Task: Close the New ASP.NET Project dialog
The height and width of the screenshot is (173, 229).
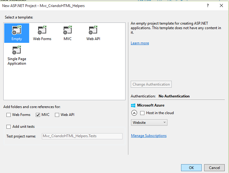Action: tap(221, 6)
